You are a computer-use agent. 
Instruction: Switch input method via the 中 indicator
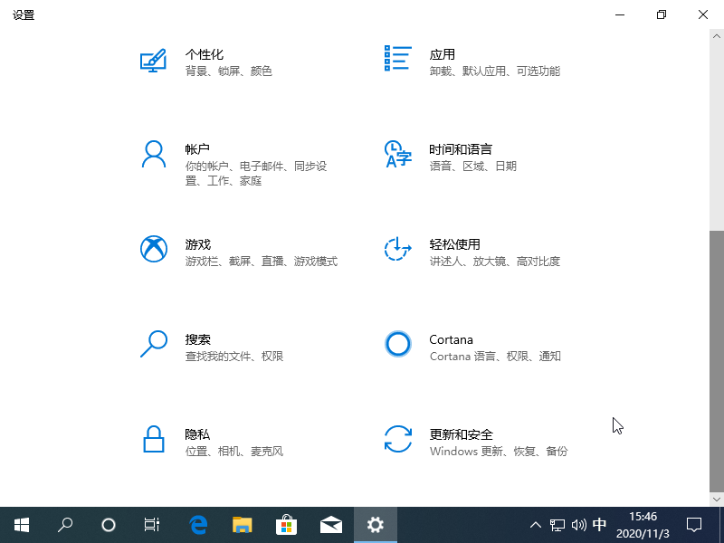pos(600,525)
